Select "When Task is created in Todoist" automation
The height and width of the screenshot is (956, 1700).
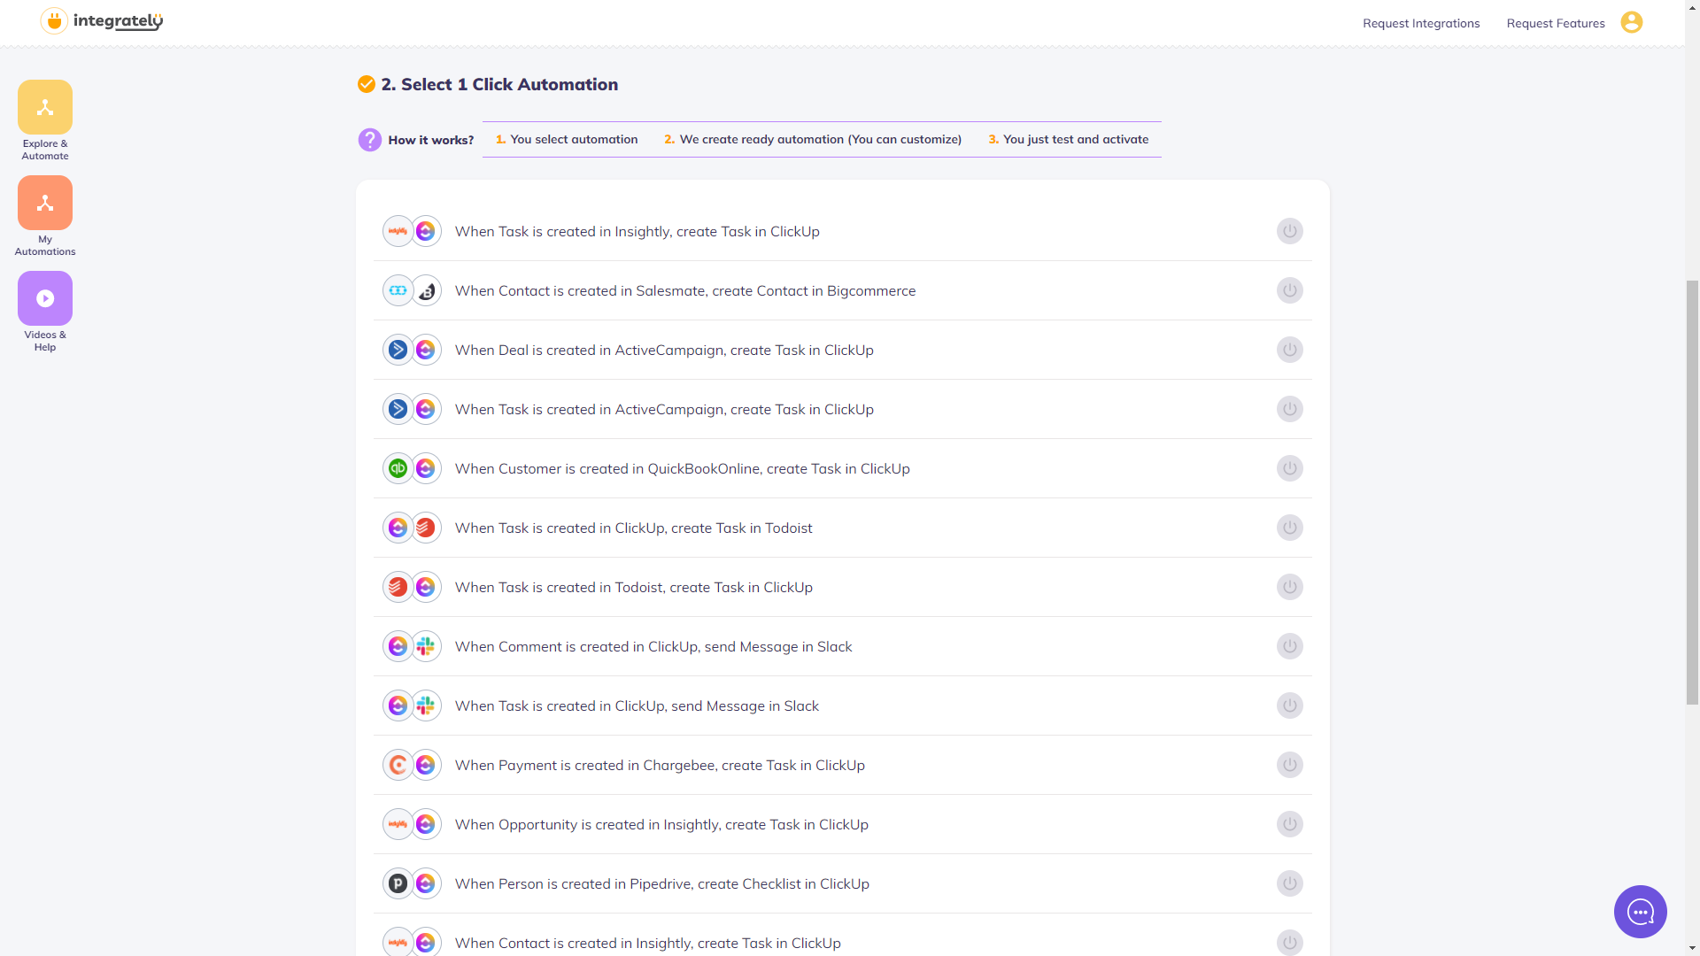click(x=634, y=587)
